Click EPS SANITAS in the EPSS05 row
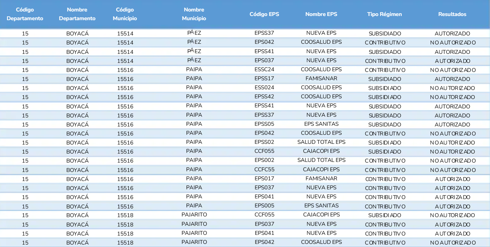Screen dimensions: 490x247 [321, 124]
